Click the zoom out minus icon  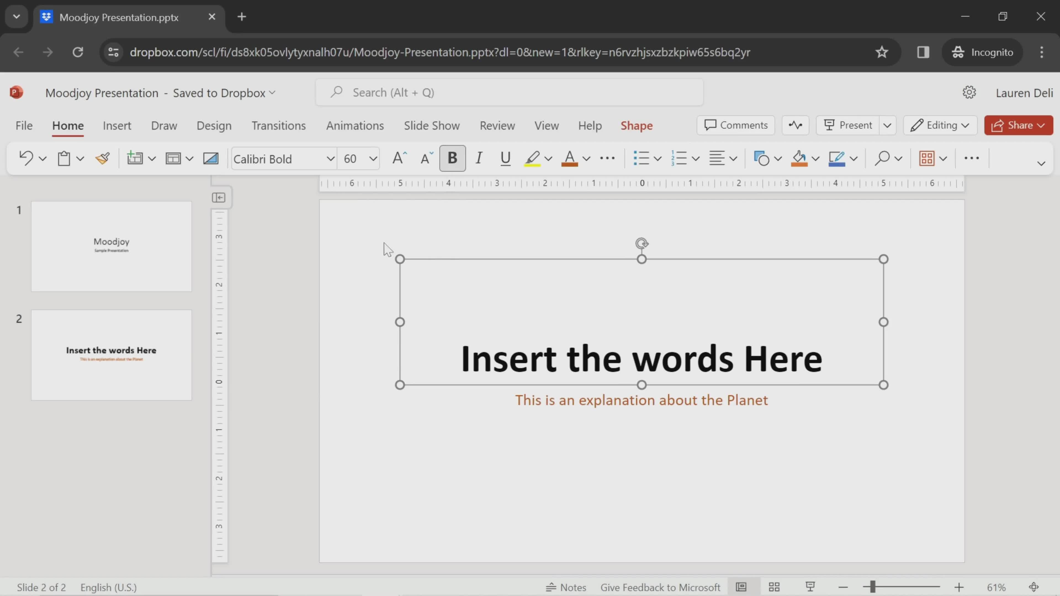coord(843,587)
